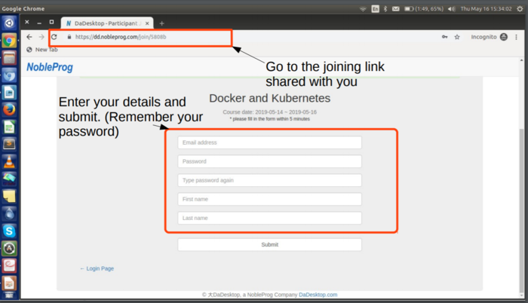
Task: Focus the Type password again field
Action: coord(270,180)
